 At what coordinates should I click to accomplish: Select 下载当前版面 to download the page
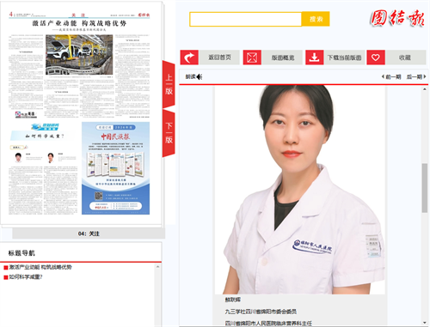click(x=344, y=58)
